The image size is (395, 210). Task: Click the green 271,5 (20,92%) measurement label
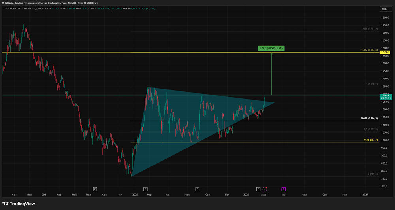click(272, 48)
